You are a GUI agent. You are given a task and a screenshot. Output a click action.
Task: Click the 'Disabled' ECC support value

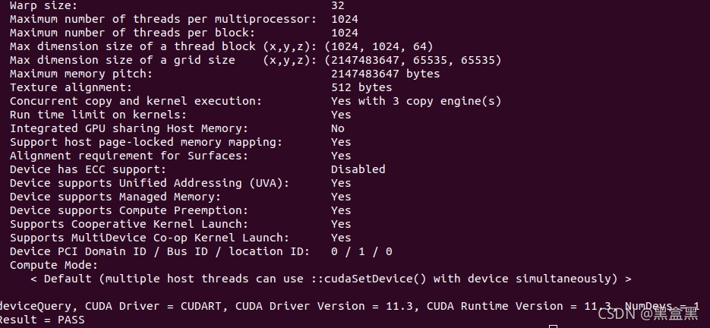[x=358, y=169]
